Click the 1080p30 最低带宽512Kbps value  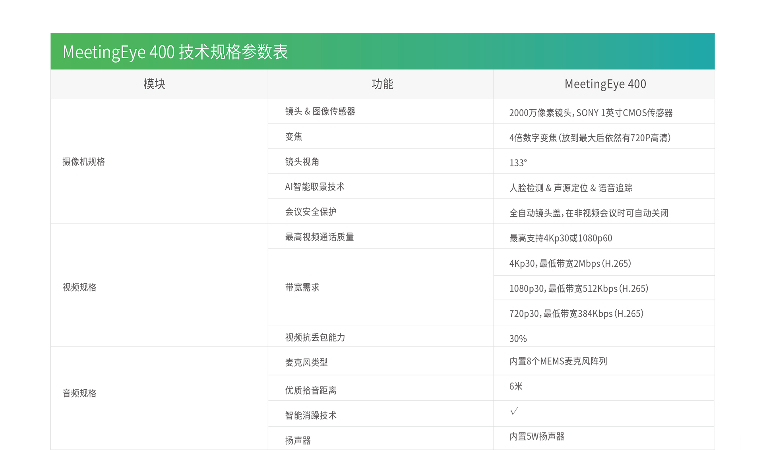click(x=578, y=288)
